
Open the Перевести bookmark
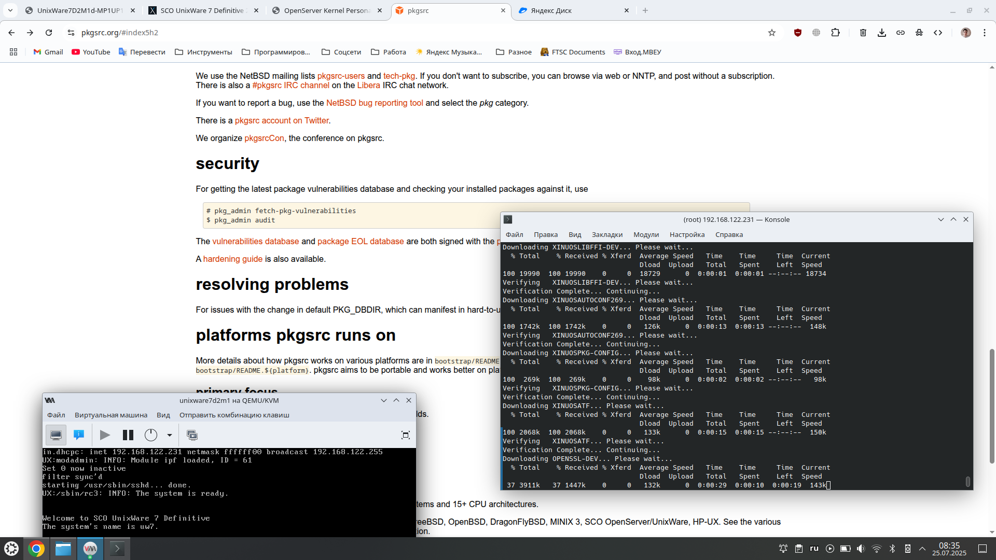pyautogui.click(x=142, y=52)
